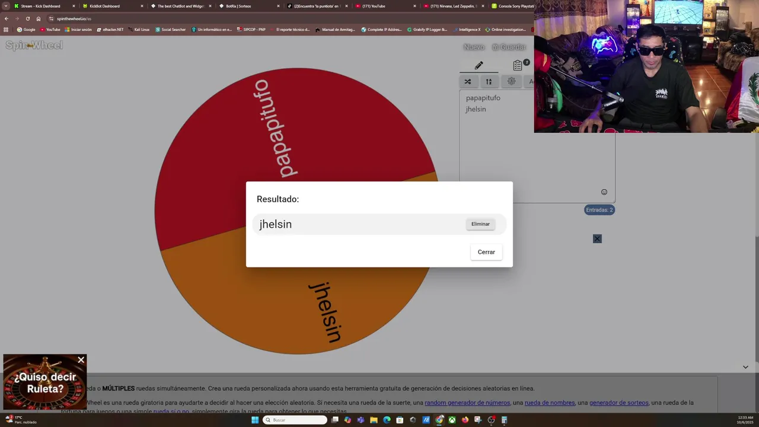Image resolution: width=759 pixels, height=427 pixels.
Task: Open the Kali Linux bookmark
Action: click(139, 30)
